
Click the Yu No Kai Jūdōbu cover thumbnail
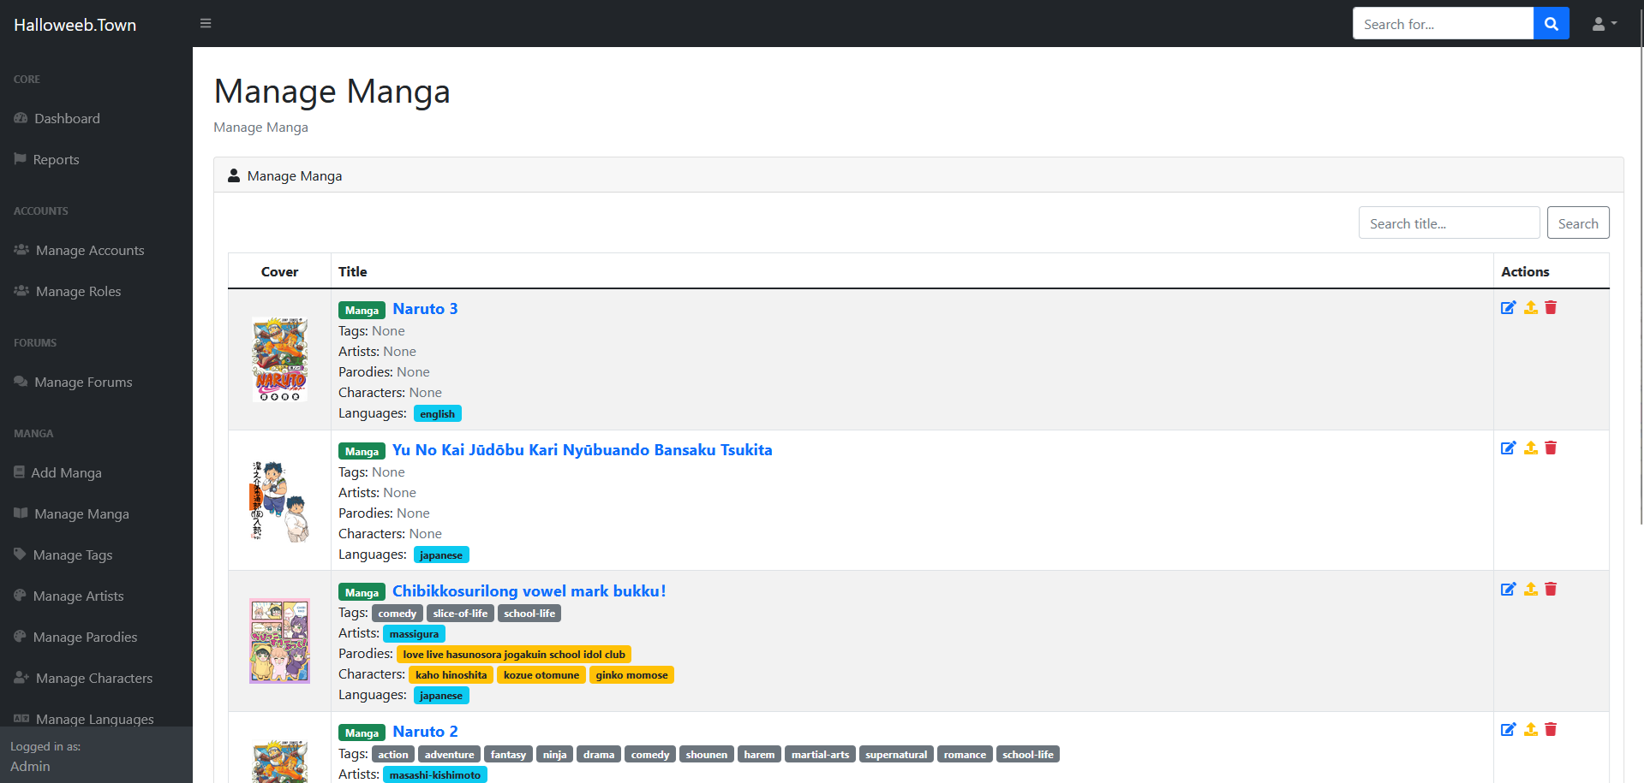point(279,501)
